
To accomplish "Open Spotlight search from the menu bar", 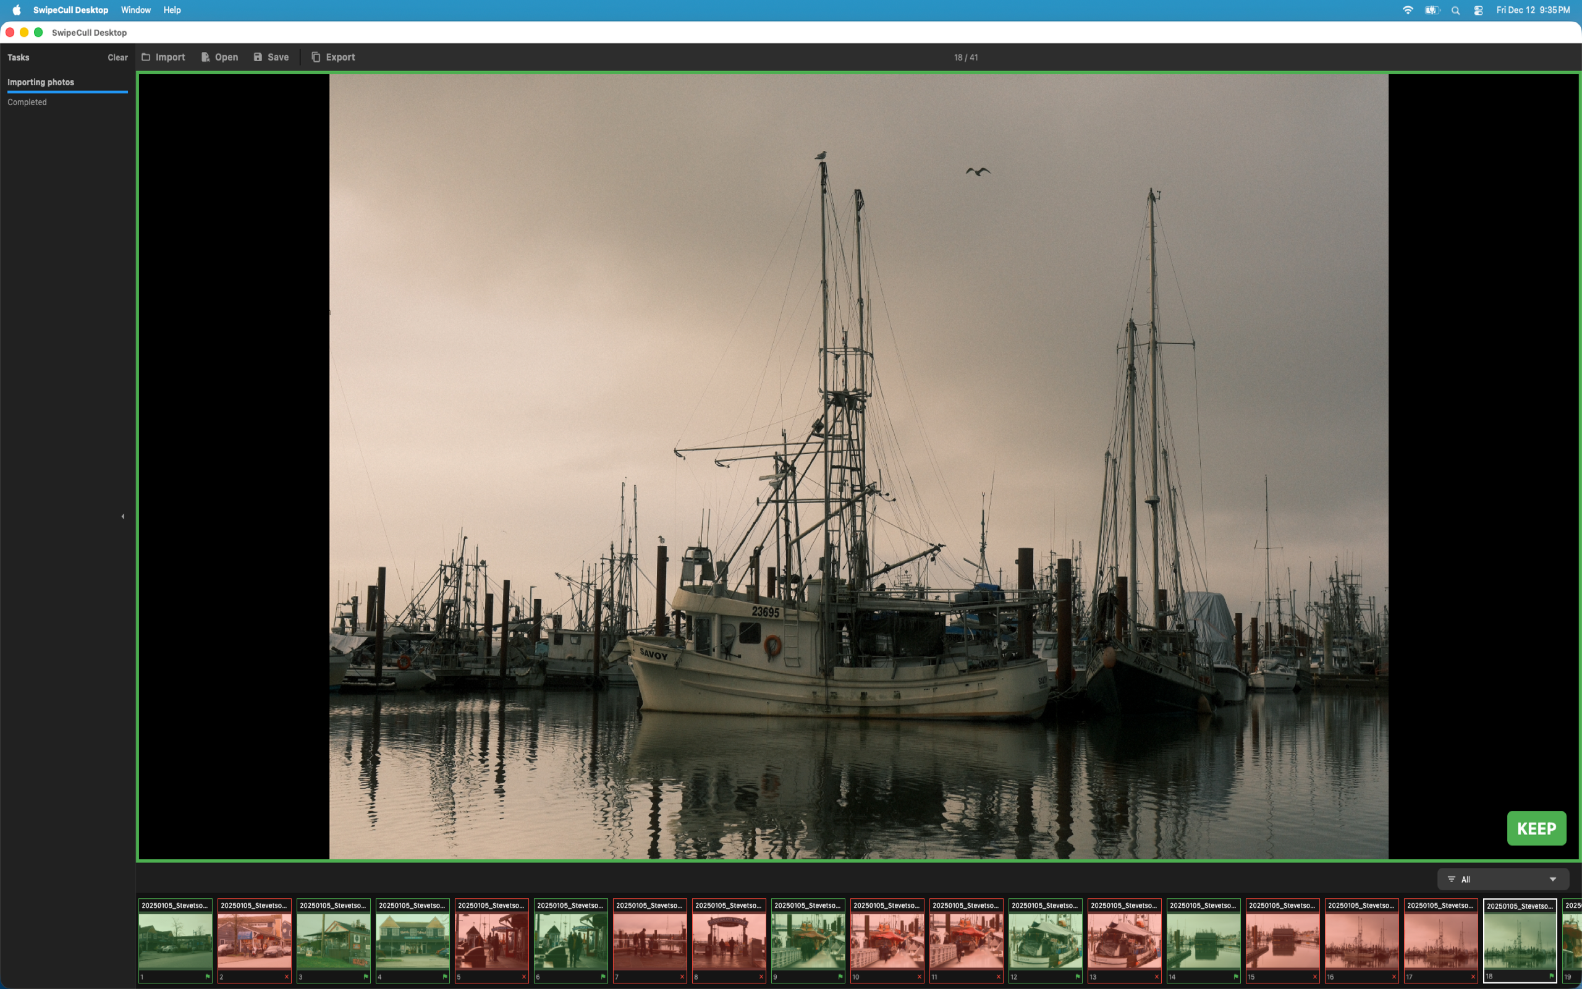I will click(1455, 10).
